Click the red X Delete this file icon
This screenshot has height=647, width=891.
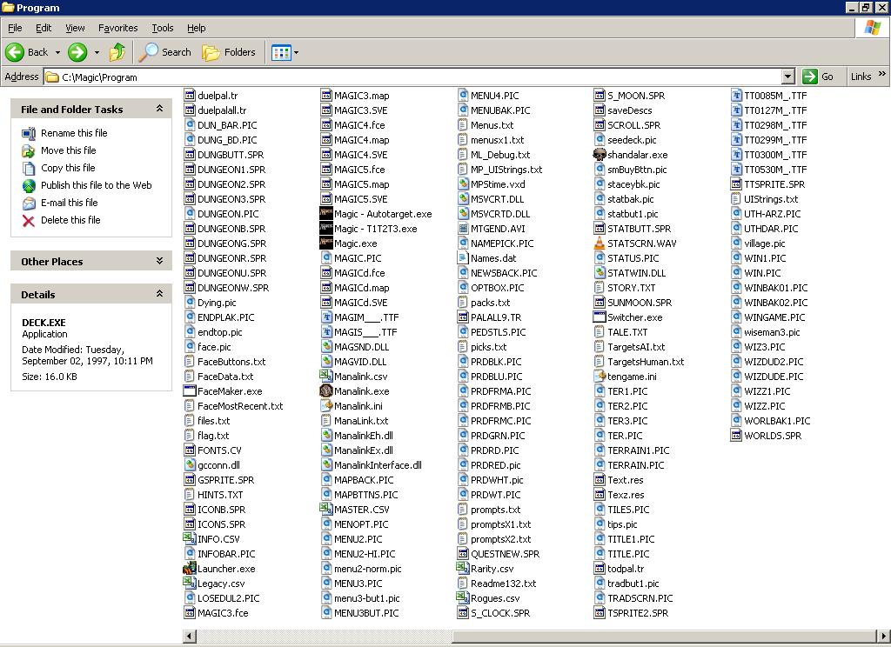point(29,220)
